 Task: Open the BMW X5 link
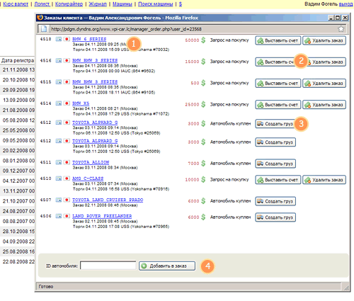[81, 103]
